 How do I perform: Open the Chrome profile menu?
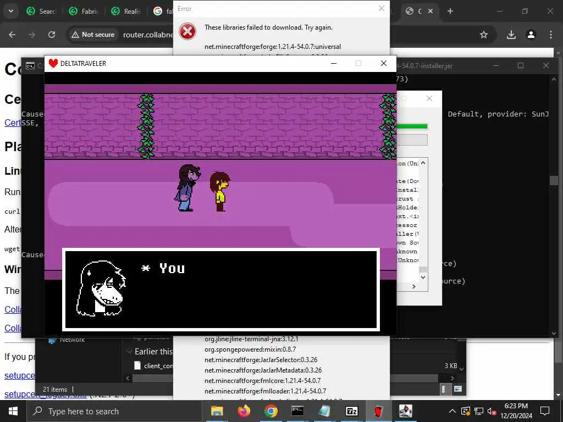coord(531,35)
